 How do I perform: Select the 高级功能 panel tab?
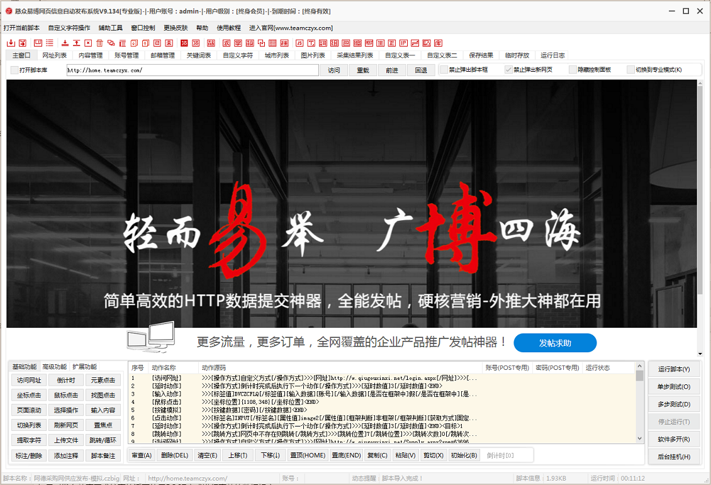[54, 367]
